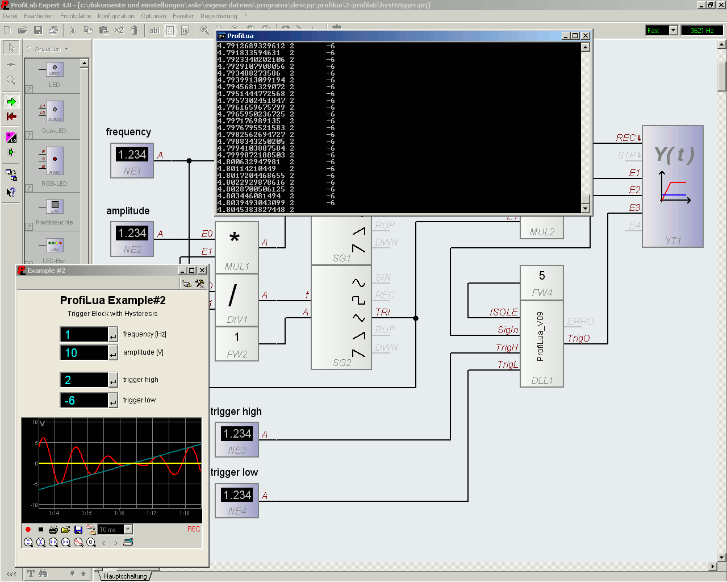Click the window switch icon in left sidebar
727x582 pixels.
pyautogui.click(x=11, y=174)
